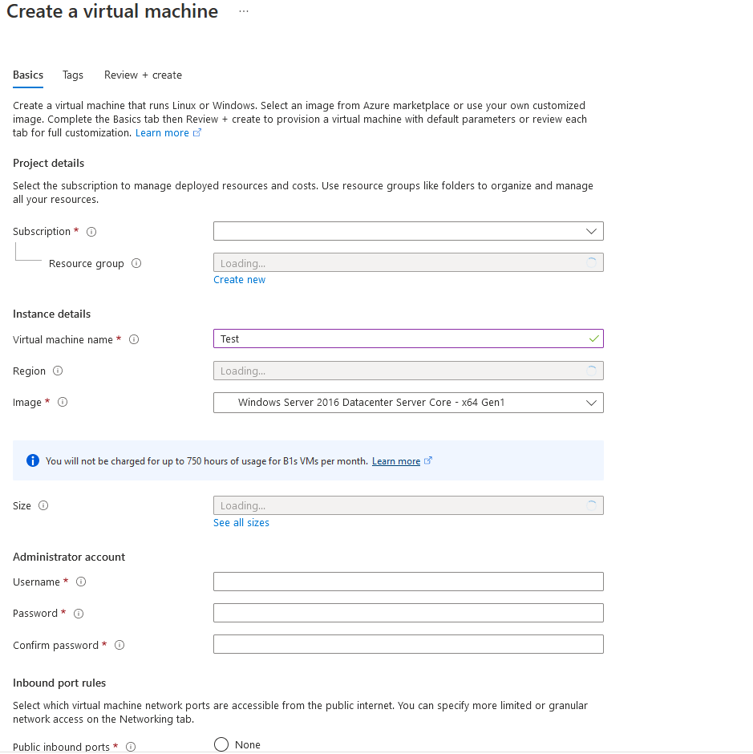Select the None public inbound ports option
Viewport: 753px width, 754px height.
point(221,744)
